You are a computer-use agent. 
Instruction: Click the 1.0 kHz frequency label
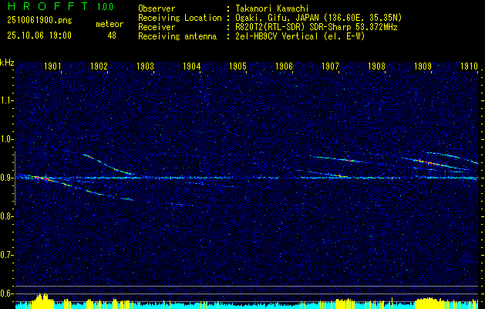6,139
